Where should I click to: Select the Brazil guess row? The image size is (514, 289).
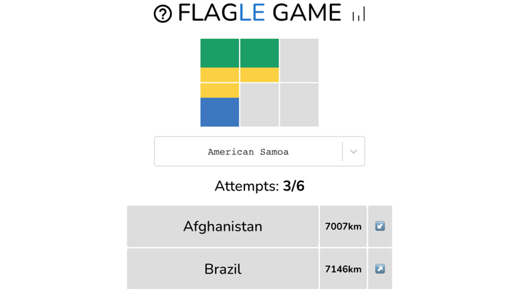pyautogui.click(x=222, y=269)
